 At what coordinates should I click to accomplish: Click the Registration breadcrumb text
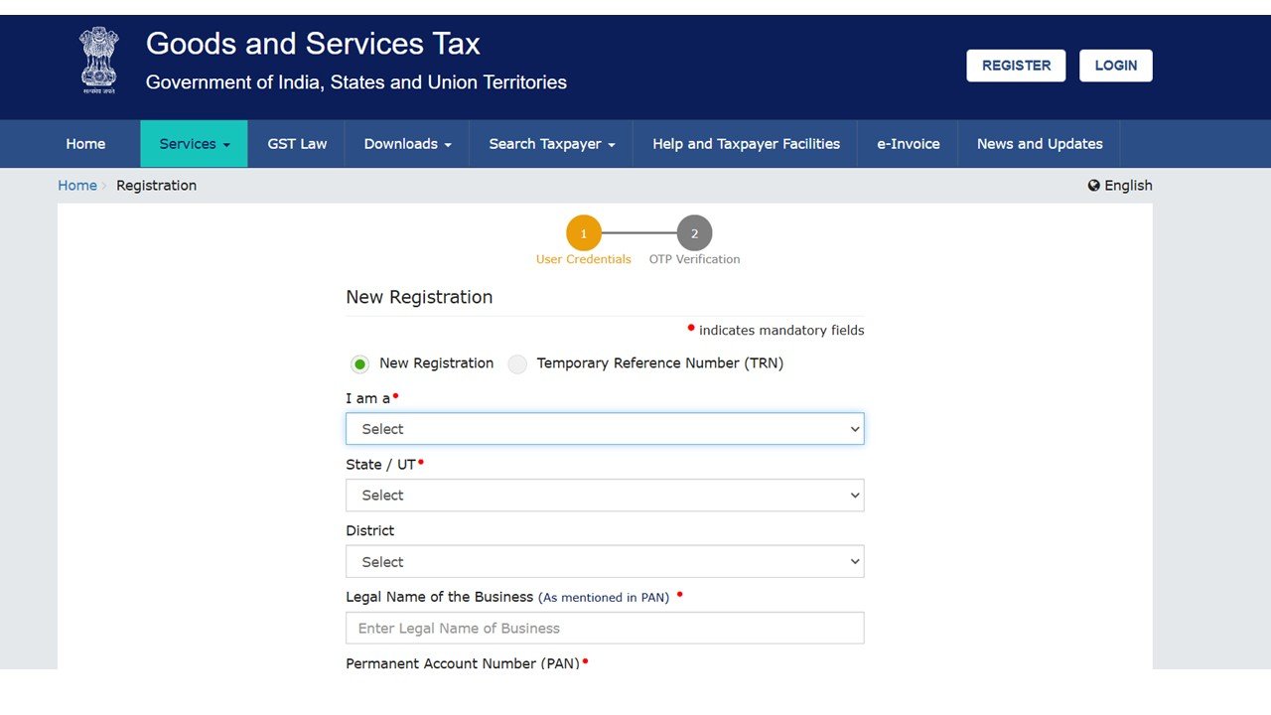click(156, 186)
